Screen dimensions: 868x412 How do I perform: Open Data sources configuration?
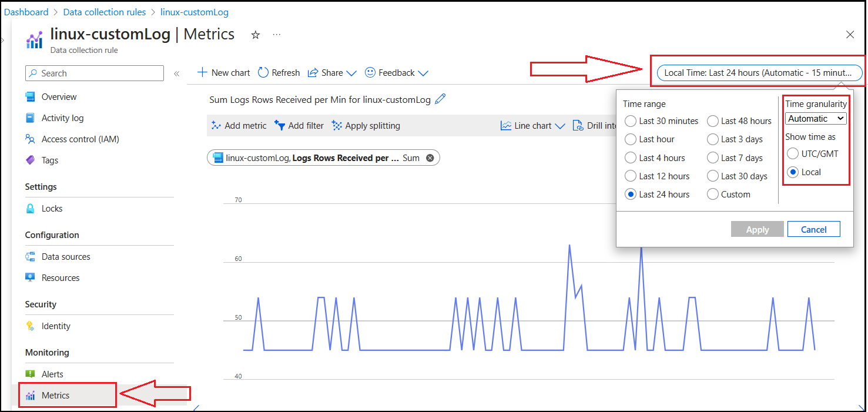tap(66, 256)
